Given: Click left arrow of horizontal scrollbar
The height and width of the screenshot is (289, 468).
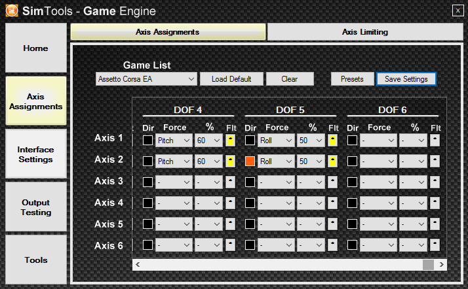Looking at the screenshot, I should (x=138, y=265).
